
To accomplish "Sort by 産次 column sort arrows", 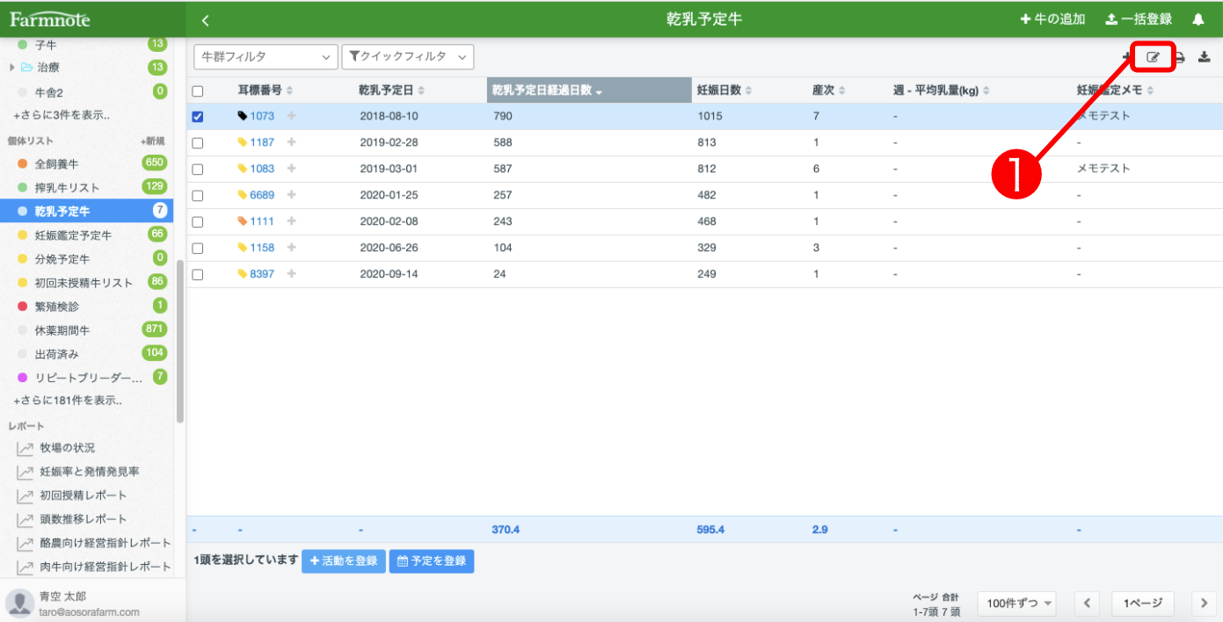I will pyautogui.click(x=841, y=90).
